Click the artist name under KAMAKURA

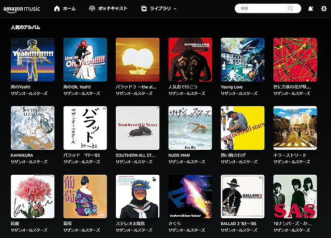pos(29,162)
